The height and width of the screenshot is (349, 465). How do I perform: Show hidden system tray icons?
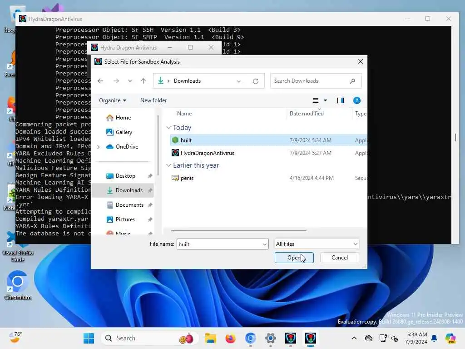pyautogui.click(x=354, y=338)
